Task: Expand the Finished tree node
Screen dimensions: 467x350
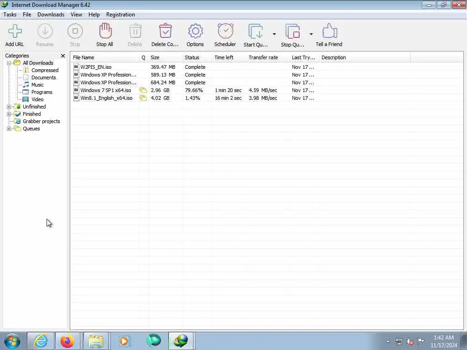Action: point(9,114)
